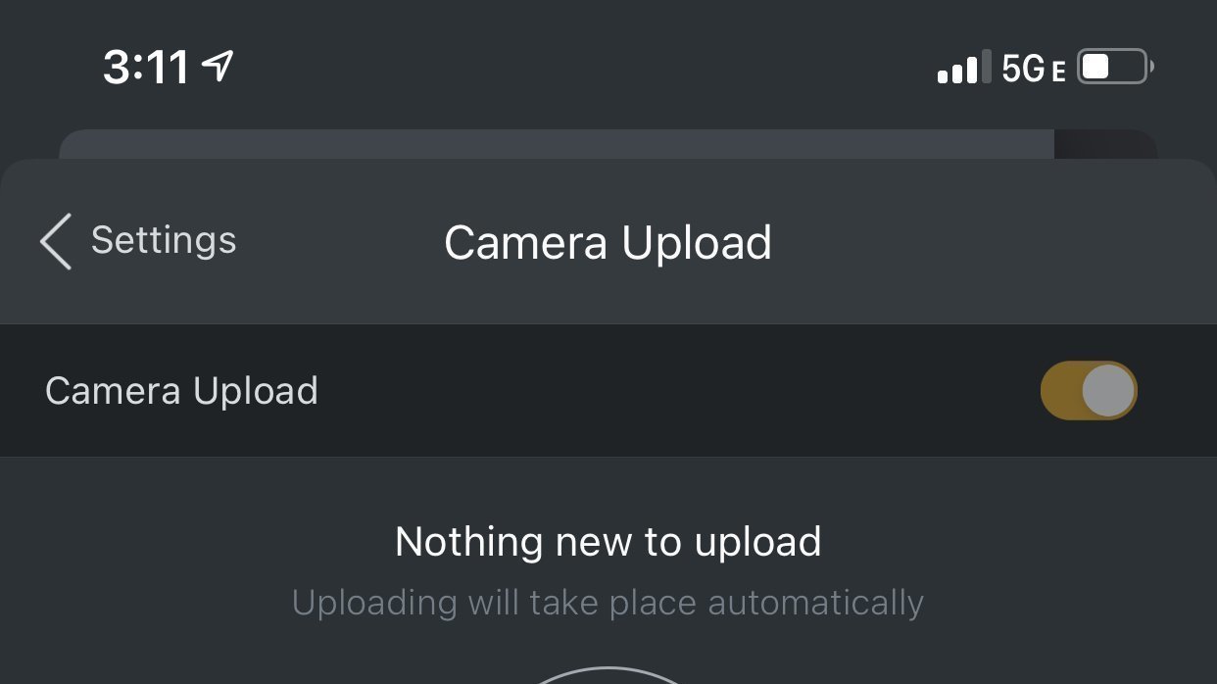
Task: Tap the partial circle below the subtitle
Action: pos(608,674)
